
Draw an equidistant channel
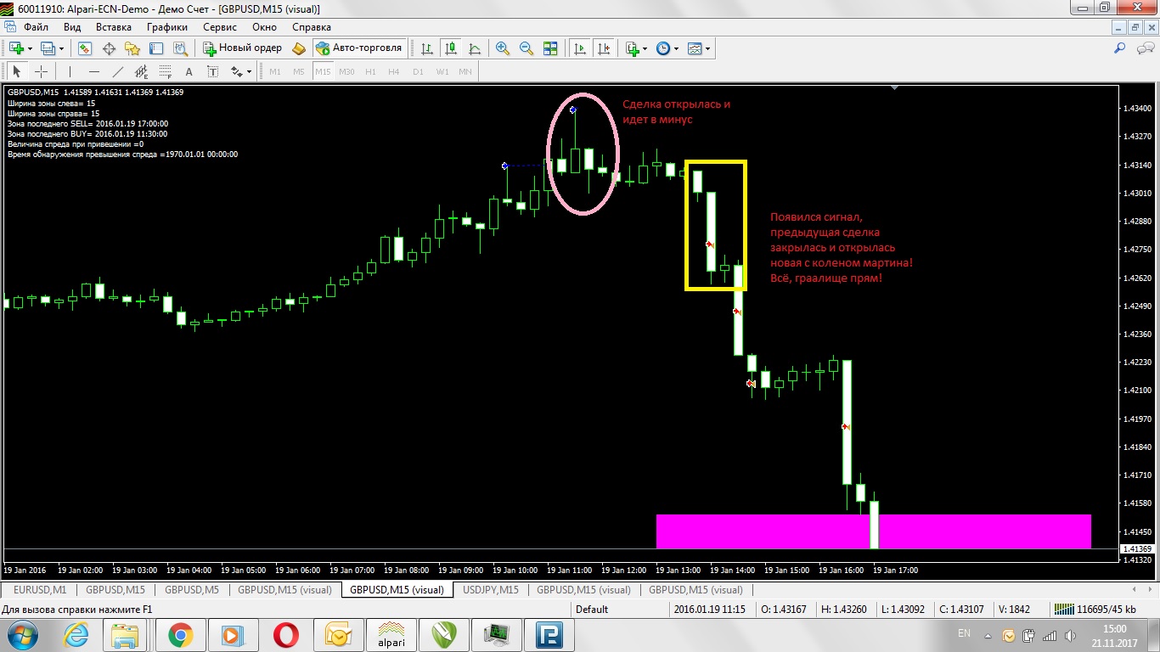(141, 71)
